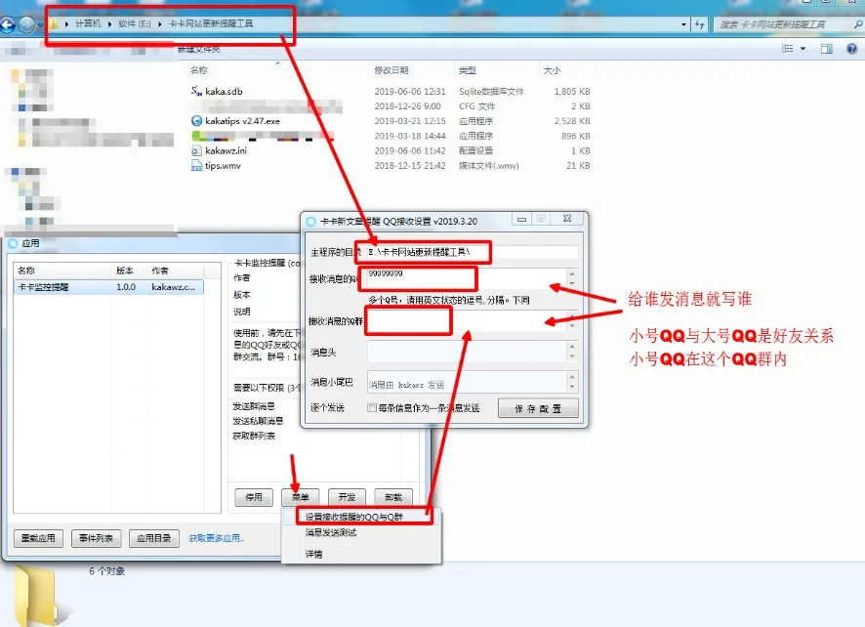Minimize the QQ接收设置 dialog
The height and width of the screenshot is (627, 865).
click(521, 219)
